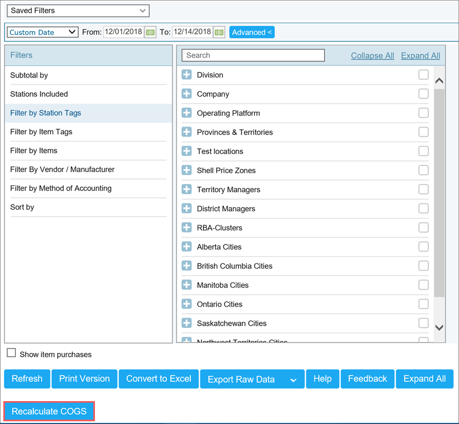Click the Collapse All link

372,56
